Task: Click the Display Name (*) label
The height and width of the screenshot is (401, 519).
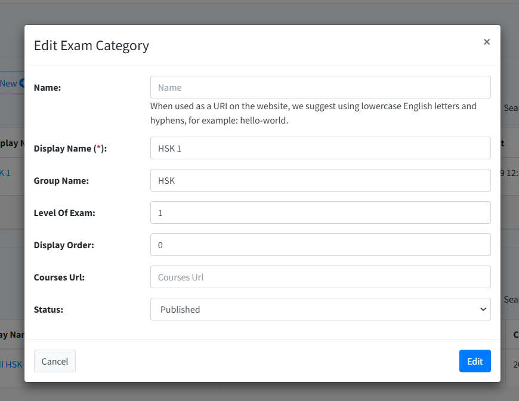Action: (x=70, y=149)
